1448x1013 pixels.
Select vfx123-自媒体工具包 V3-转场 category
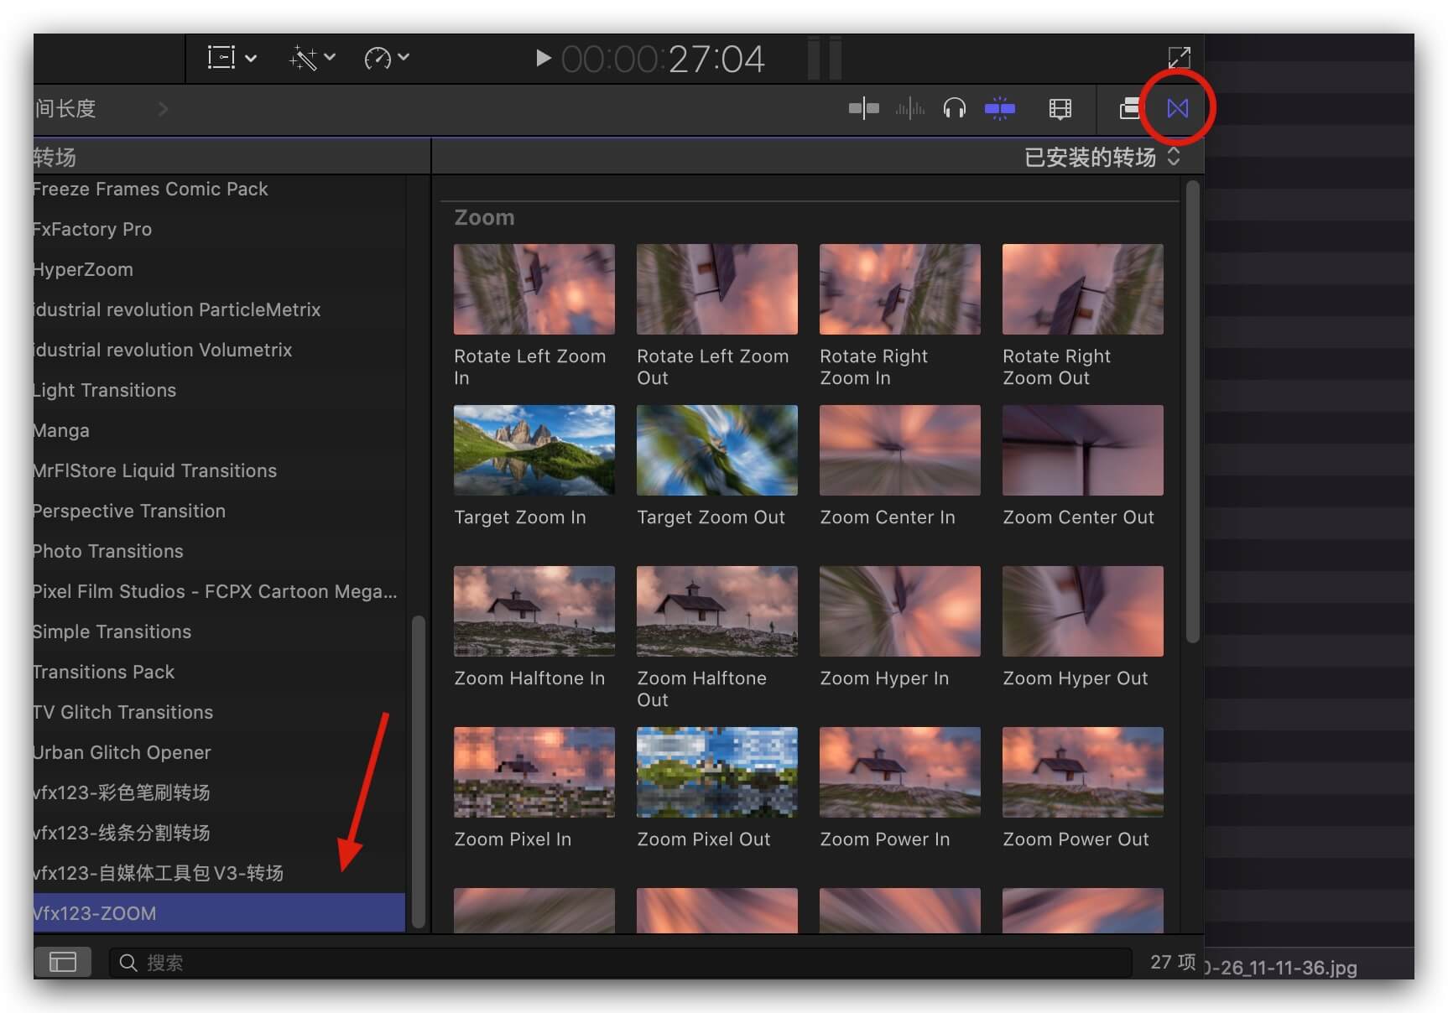(x=219, y=873)
